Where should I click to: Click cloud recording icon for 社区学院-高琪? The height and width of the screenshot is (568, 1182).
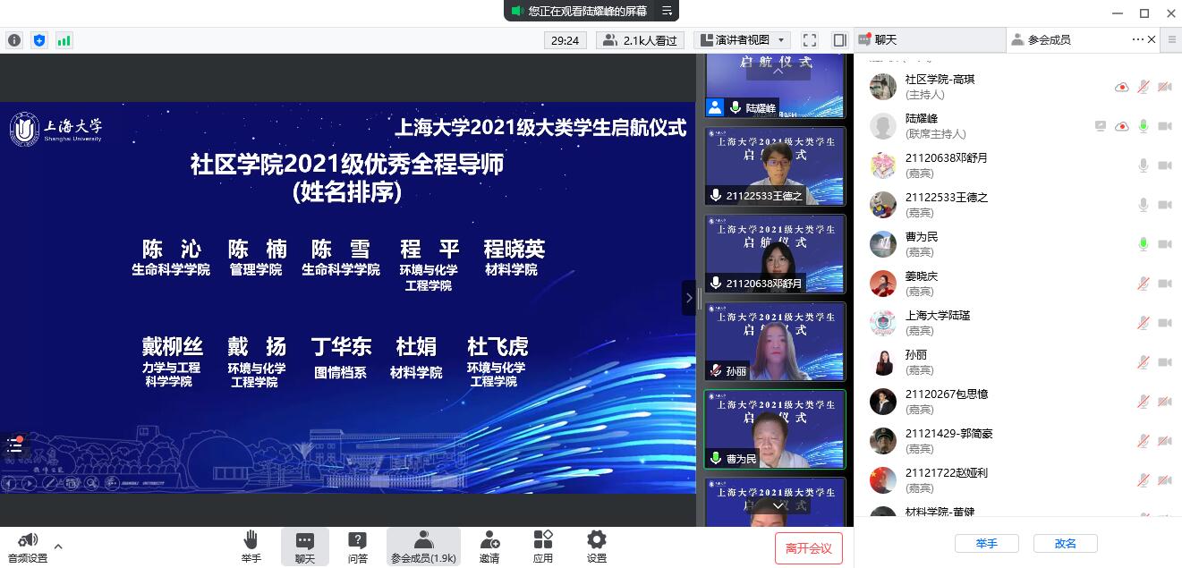click(x=1121, y=88)
